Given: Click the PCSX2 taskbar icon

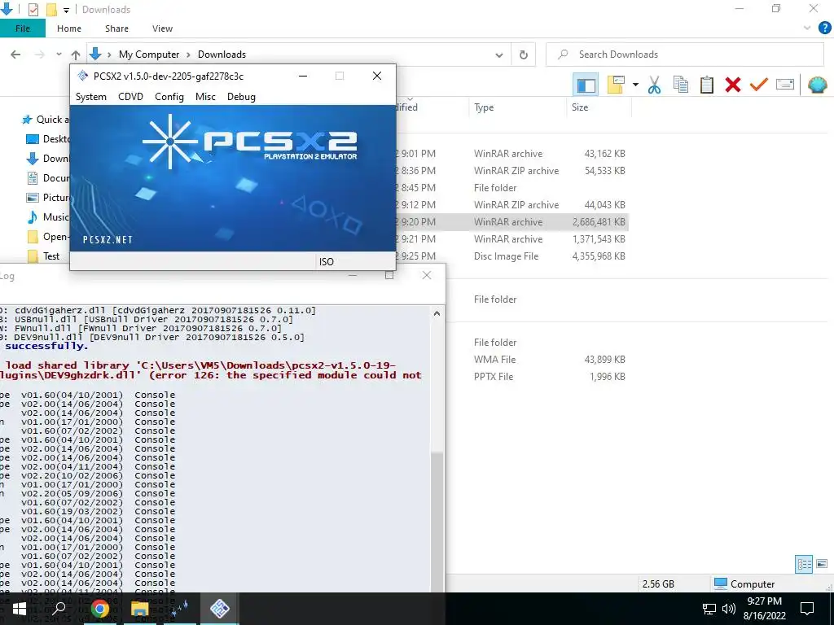Looking at the screenshot, I should [220, 609].
